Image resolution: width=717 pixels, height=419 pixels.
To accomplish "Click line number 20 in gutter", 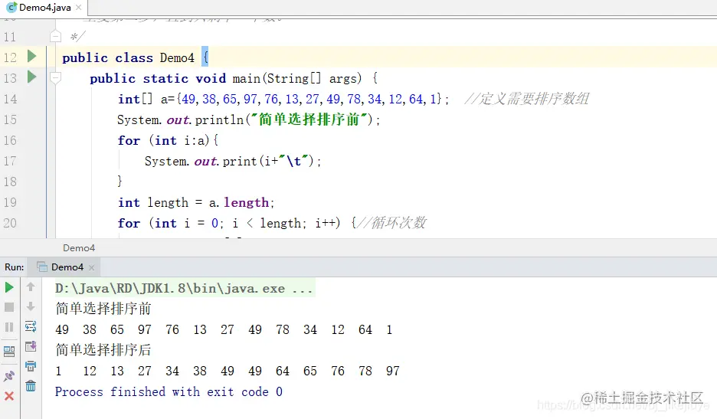I will pos(10,223).
